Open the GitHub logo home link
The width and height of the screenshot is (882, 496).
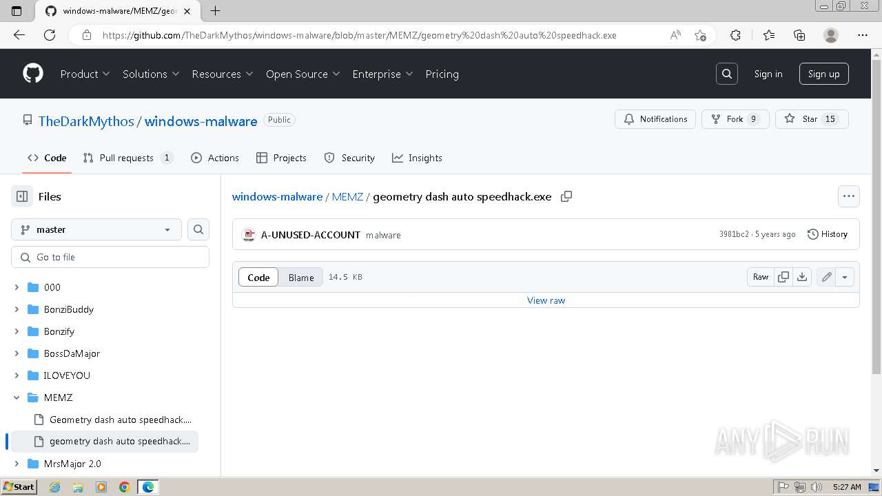coord(33,74)
